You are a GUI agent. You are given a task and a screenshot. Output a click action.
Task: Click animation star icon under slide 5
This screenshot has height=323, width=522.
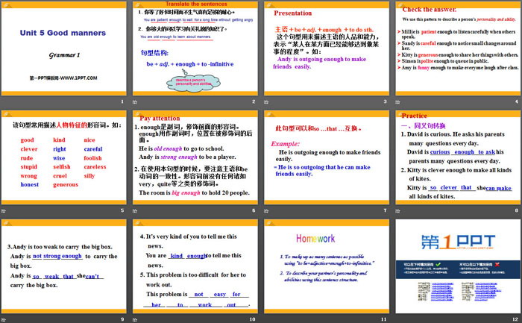4,211
